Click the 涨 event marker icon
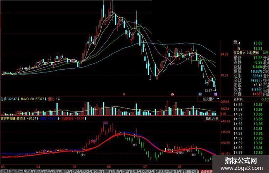Image resolution: width=269 pixels, height=173 pixels. click(173, 94)
